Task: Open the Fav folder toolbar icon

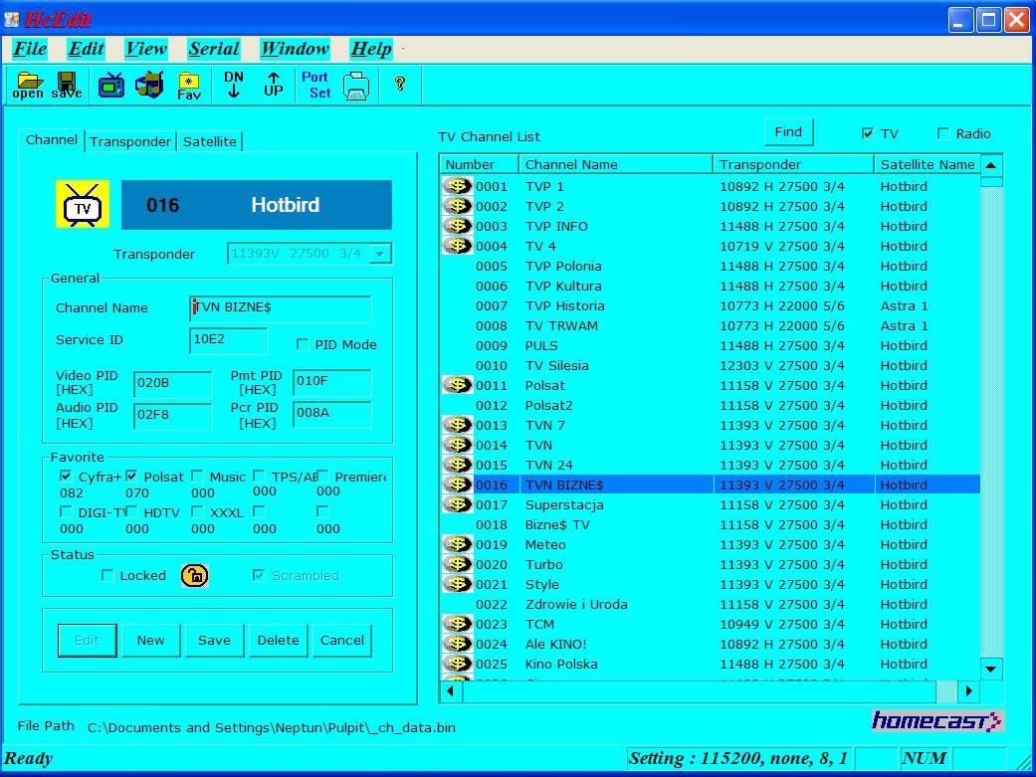Action: point(189,86)
